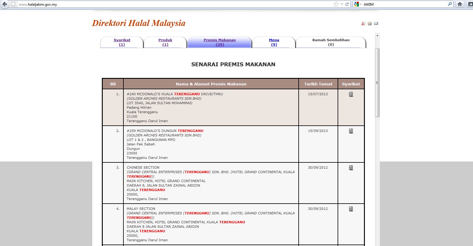The width and height of the screenshot is (473, 246).
Task: Click the row number 2. cell
Action: [113, 144]
